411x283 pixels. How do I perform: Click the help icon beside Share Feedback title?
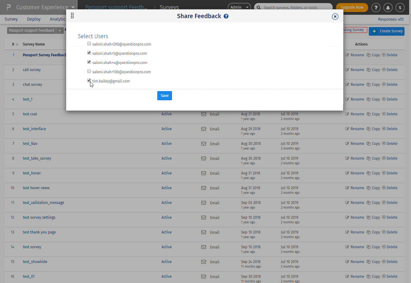coord(226,16)
